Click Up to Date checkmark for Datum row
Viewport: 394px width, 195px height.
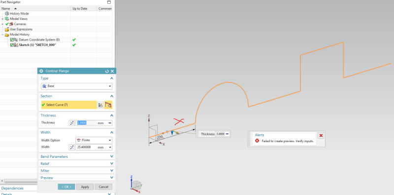[x=74, y=40]
